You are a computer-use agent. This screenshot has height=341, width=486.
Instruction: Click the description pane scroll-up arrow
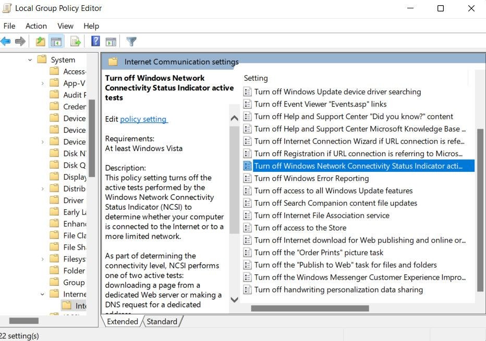point(235,118)
